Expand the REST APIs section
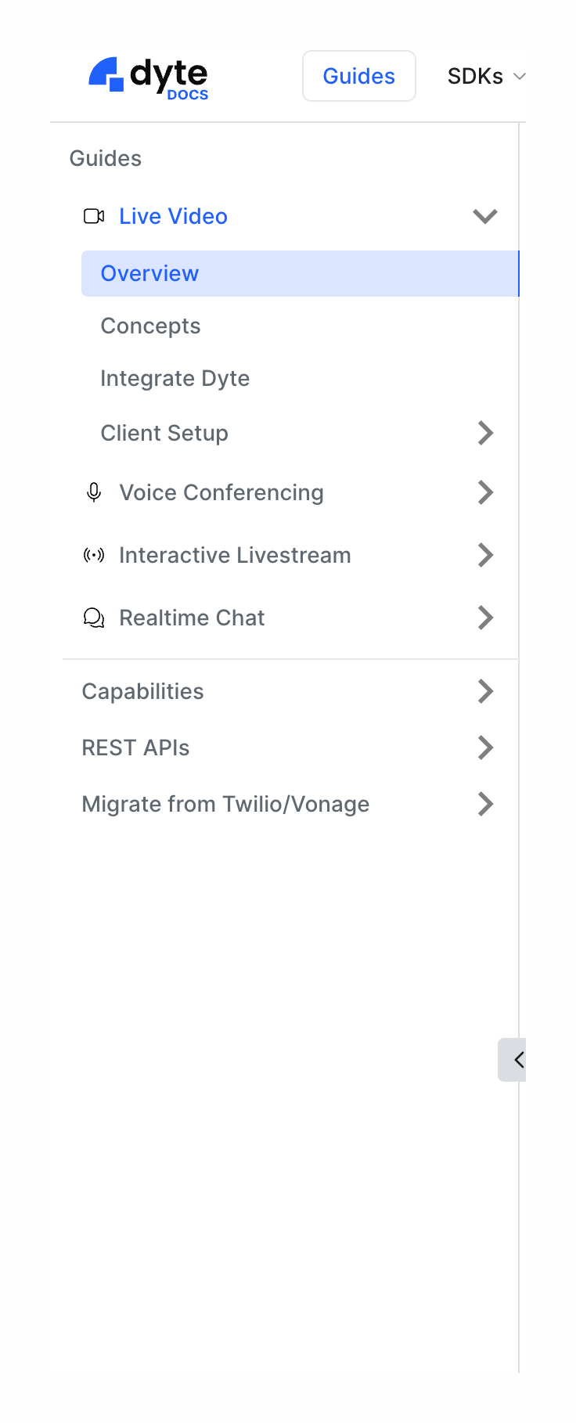Screen dimensions: 576x1423 point(484,748)
